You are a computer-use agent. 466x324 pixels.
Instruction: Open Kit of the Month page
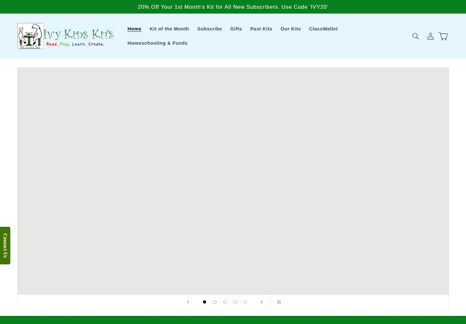click(x=169, y=29)
